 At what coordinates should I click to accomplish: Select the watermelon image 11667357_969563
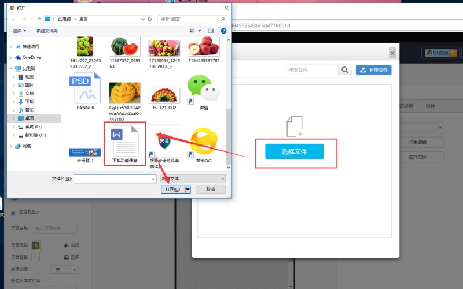click(124, 46)
